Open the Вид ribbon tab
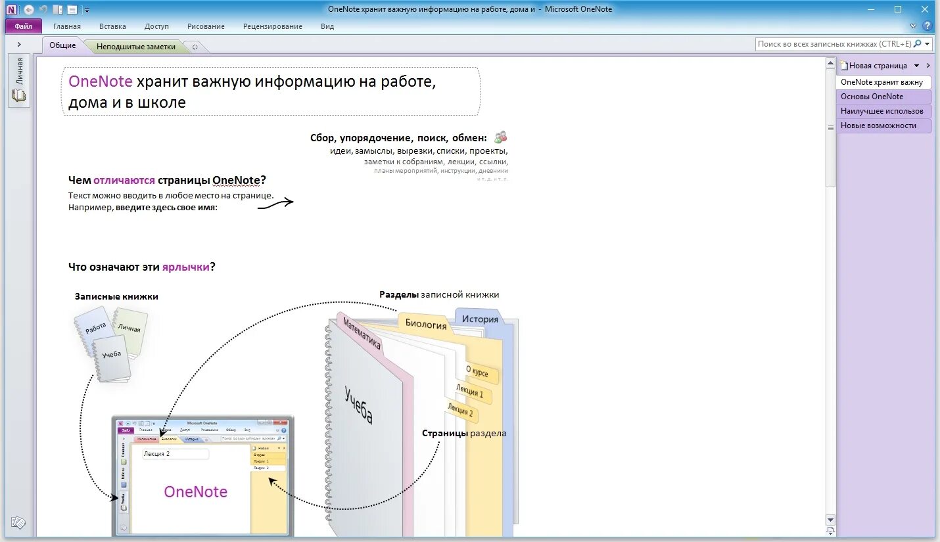Image resolution: width=940 pixels, height=542 pixels. click(x=327, y=26)
